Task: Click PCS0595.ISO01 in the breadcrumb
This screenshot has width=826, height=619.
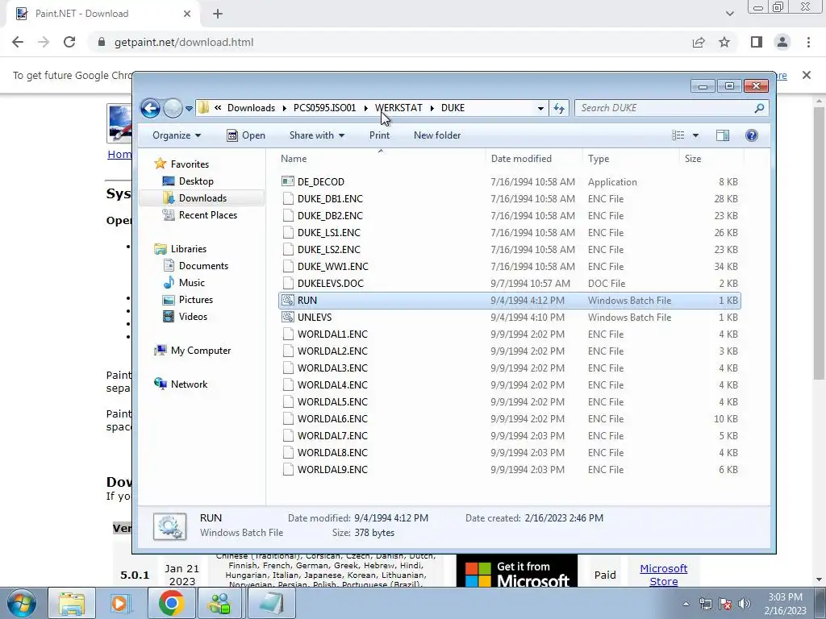Action: click(324, 108)
